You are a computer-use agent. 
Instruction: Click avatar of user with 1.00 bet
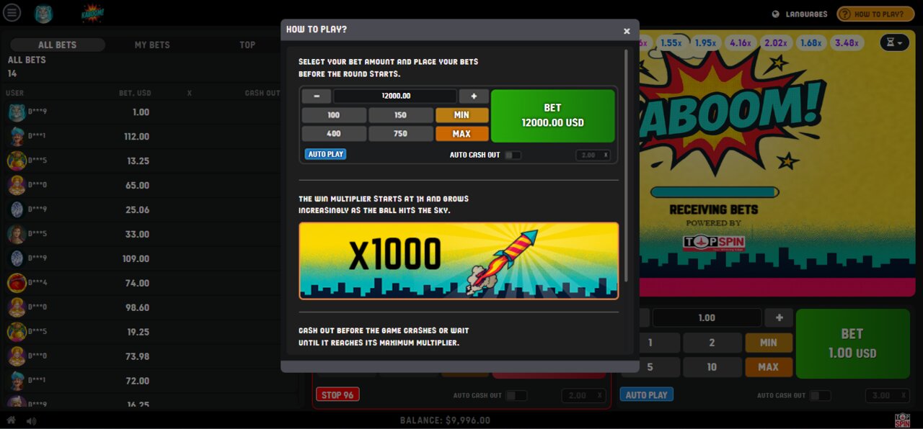click(17, 112)
